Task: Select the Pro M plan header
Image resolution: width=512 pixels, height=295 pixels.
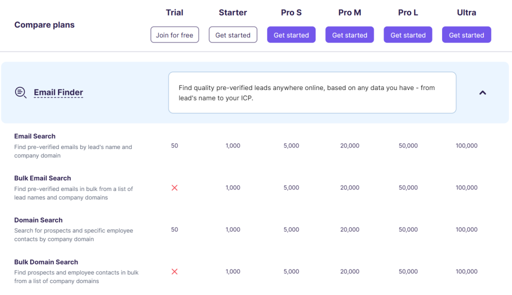Action: coord(349,12)
